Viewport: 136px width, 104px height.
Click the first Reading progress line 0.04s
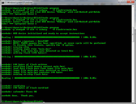(x=49, y=37)
